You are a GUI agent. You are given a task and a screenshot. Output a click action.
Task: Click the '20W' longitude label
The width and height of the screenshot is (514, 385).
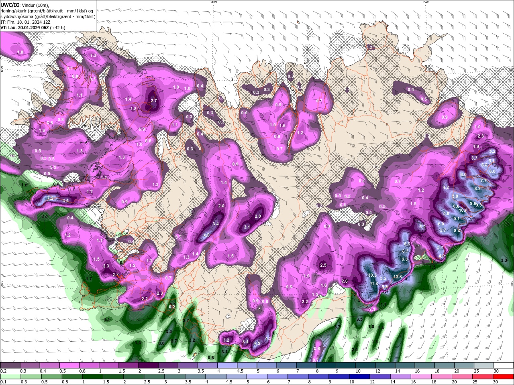click(x=214, y=2)
